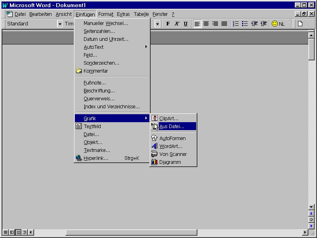317x238 pixels.
Task: Select Aus Datei... in the Grafik submenu
Action: click(x=172, y=126)
